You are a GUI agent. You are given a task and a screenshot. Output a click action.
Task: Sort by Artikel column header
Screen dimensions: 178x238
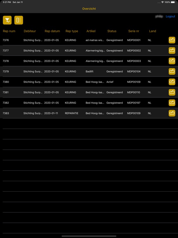[91, 31]
